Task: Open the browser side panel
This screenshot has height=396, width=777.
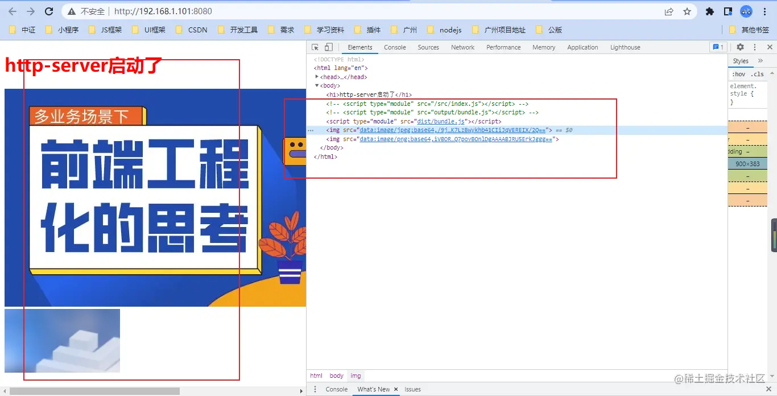Action: click(728, 11)
